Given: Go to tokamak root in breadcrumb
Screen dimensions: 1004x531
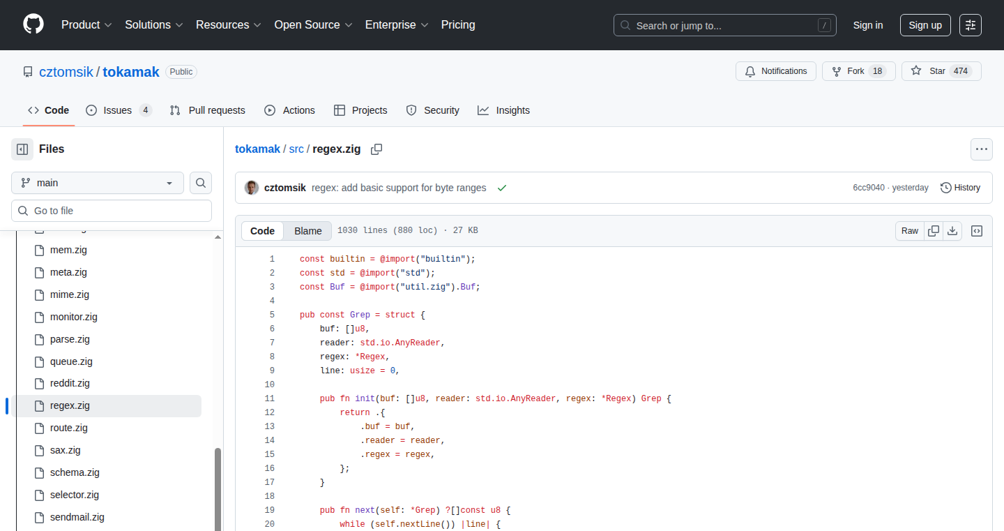Looking at the screenshot, I should click(x=257, y=149).
